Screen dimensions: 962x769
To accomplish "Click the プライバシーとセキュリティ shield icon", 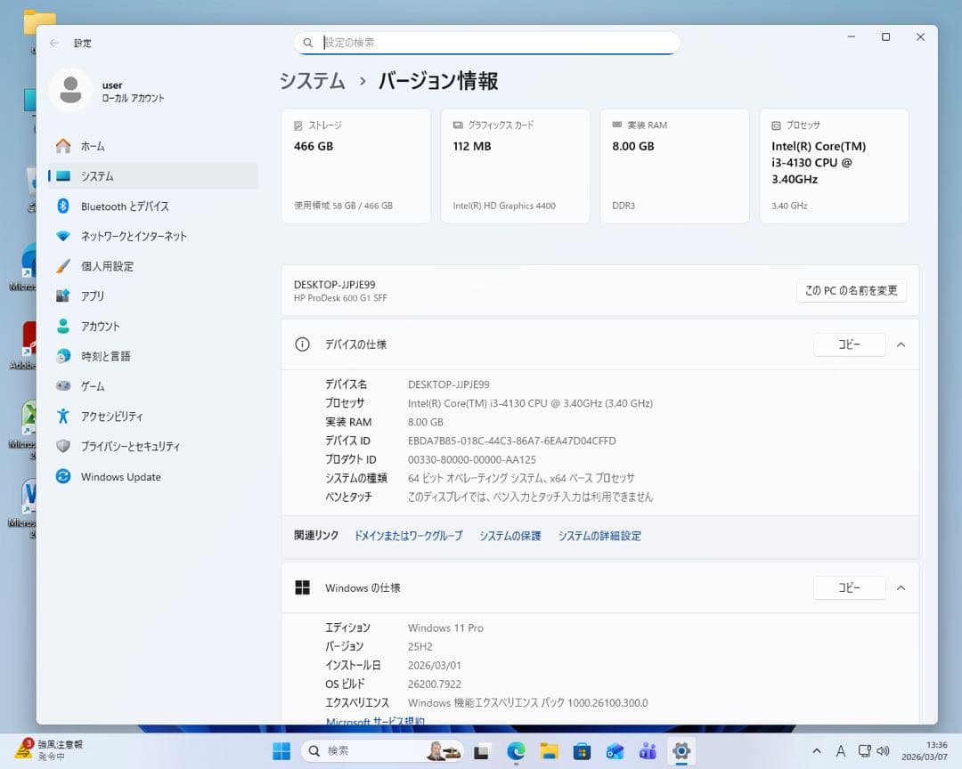I will click(x=63, y=446).
